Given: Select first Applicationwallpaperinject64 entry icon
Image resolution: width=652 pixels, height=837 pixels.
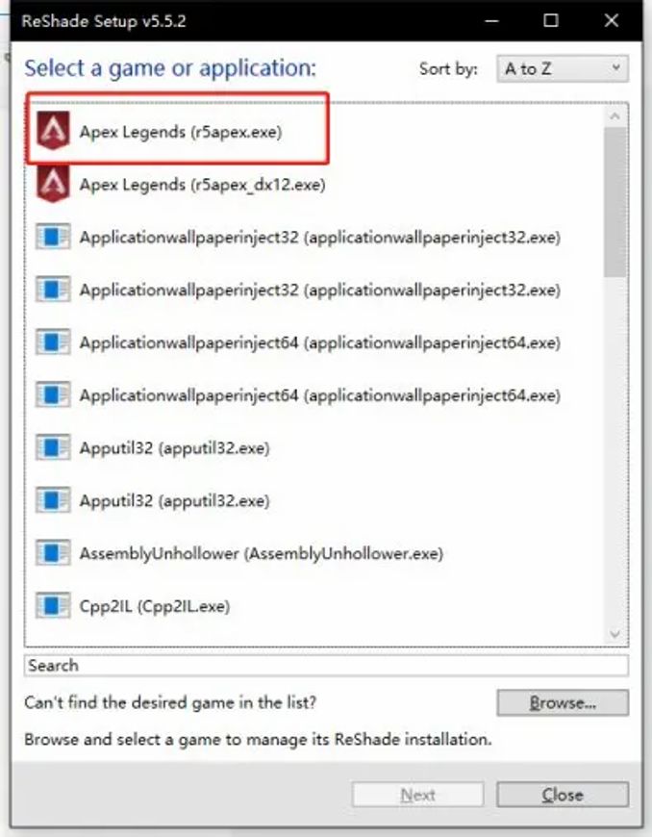Looking at the screenshot, I should (x=53, y=342).
